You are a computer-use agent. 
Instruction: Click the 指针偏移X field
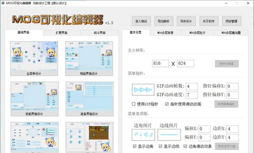(232, 86)
